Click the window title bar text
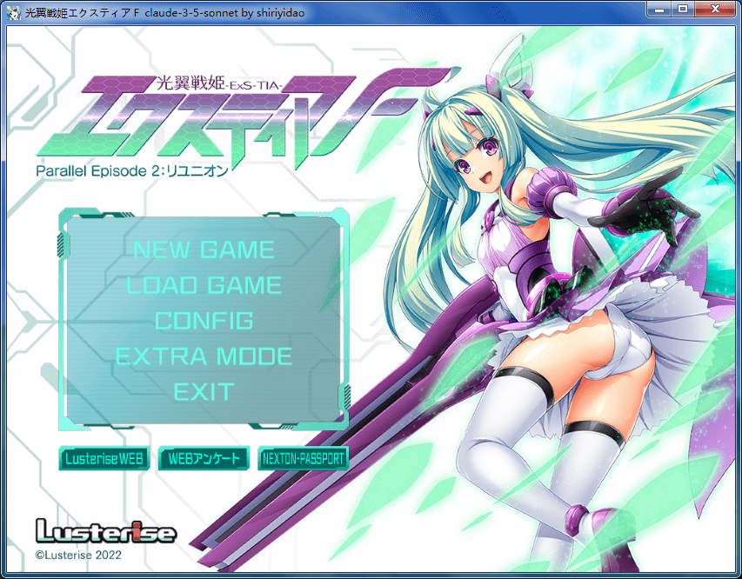The image size is (742, 579). [165, 10]
